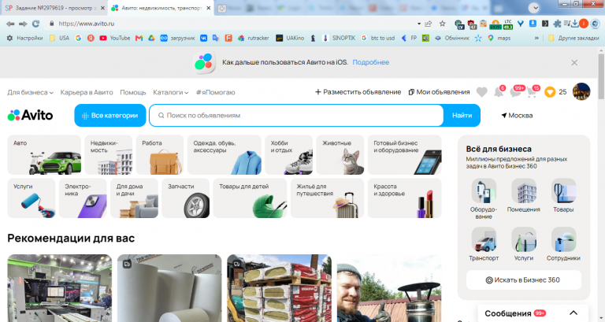Open Карьера в Авито link

[87, 92]
